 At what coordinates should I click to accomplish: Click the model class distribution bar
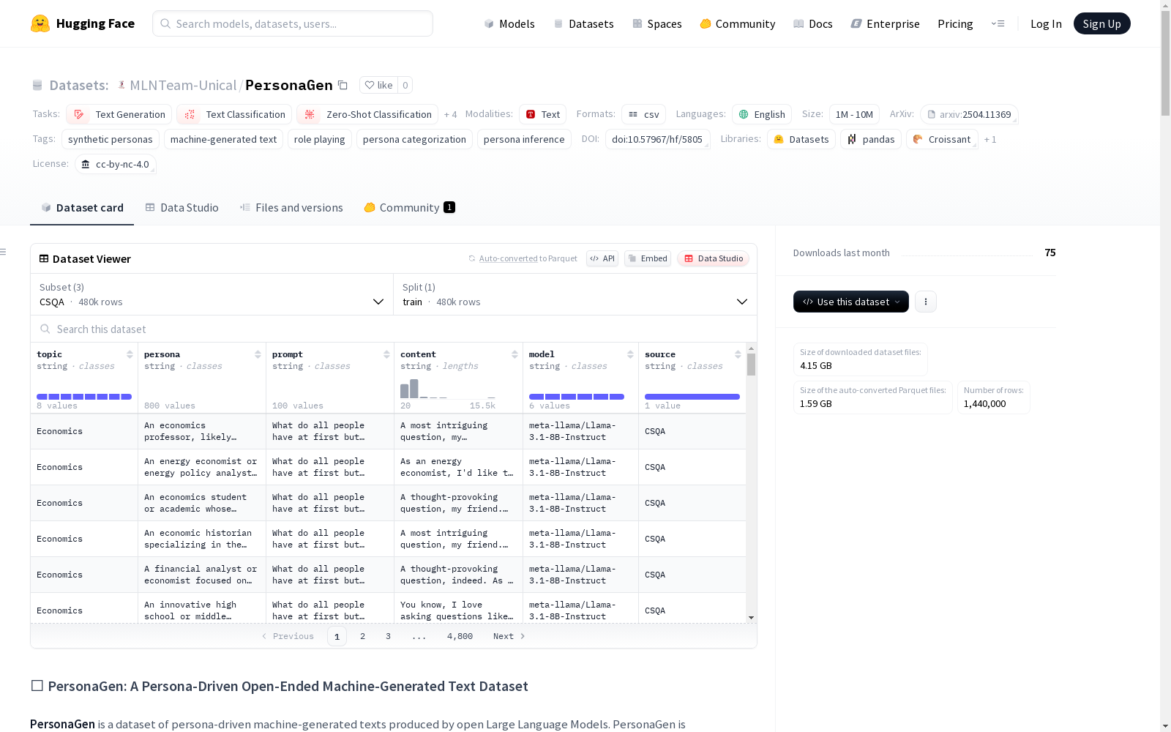(577, 397)
